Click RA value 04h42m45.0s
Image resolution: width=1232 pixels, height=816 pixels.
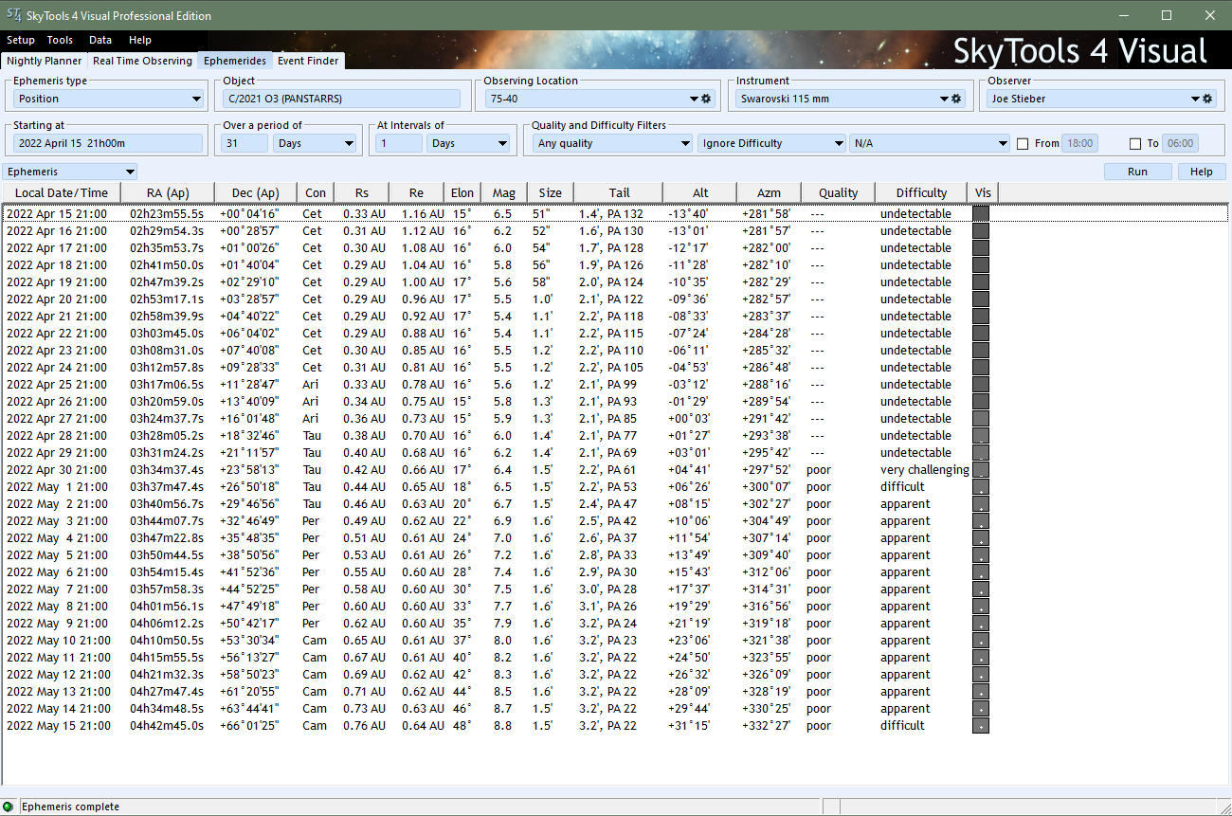click(x=167, y=726)
